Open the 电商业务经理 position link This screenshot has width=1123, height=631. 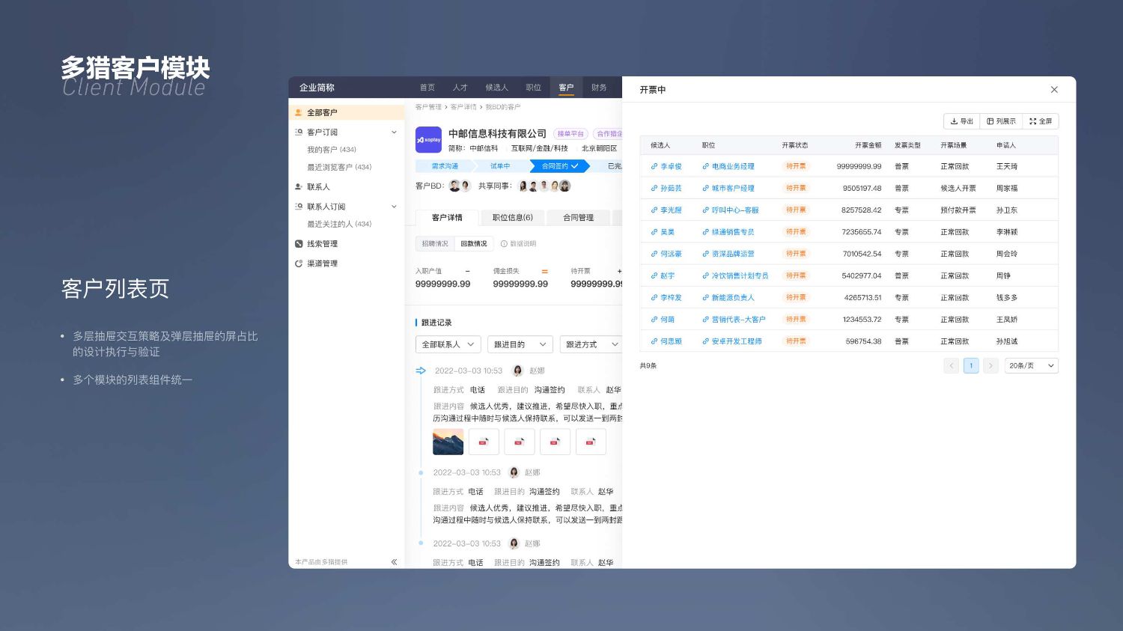[732, 167]
